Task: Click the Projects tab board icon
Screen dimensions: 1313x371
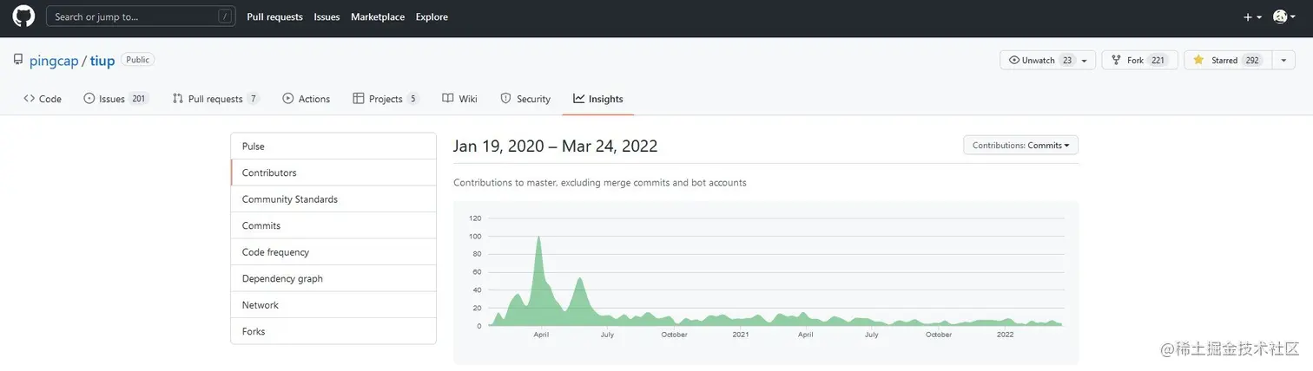Action: (x=358, y=99)
